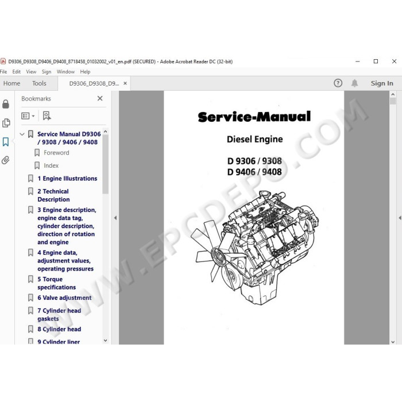This screenshot has width=402, height=402.
Task: Go to 2 Technical Description bookmark
Action: (x=53, y=195)
